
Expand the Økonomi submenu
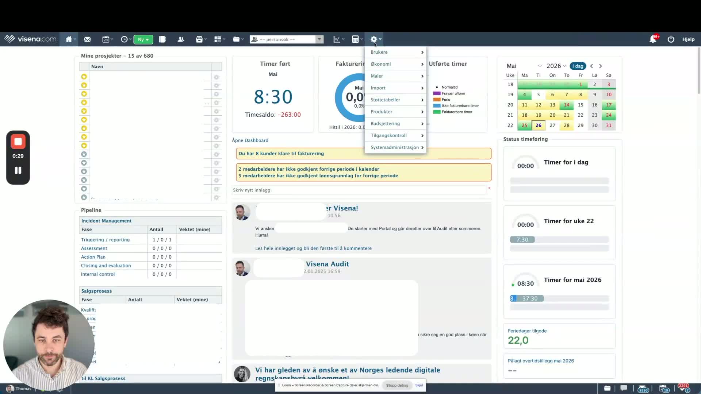pos(395,64)
